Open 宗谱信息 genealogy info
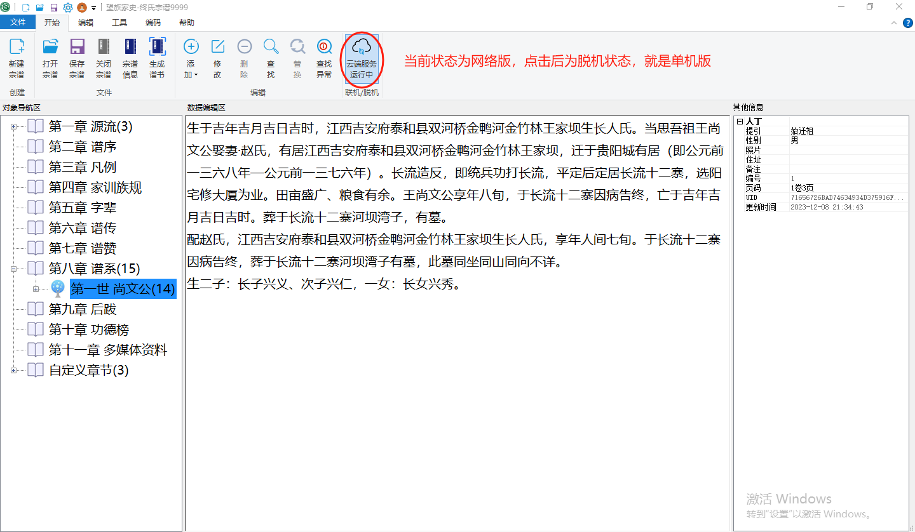Image resolution: width=915 pixels, height=532 pixels. pos(130,58)
